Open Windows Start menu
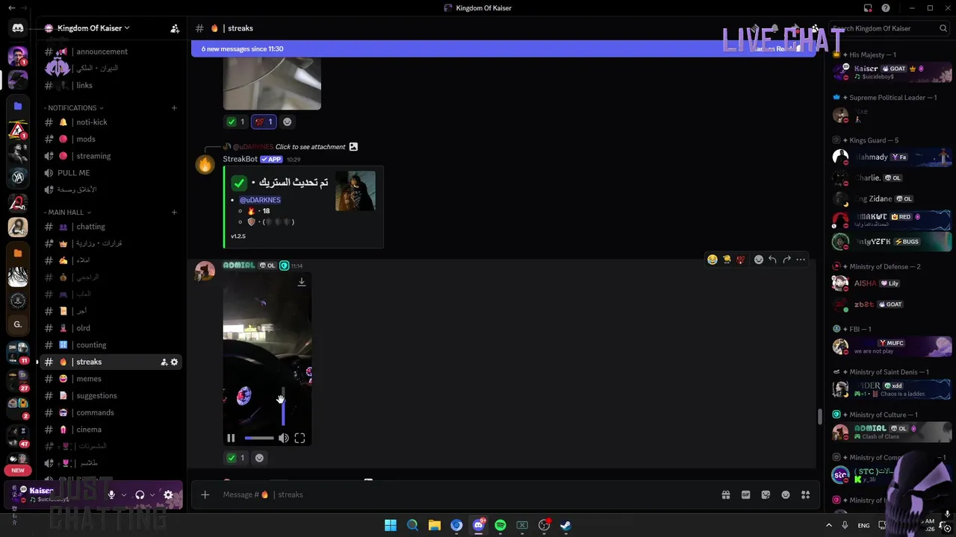956x537 pixels. 391,525
